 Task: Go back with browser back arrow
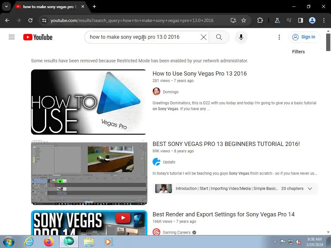tap(7, 20)
